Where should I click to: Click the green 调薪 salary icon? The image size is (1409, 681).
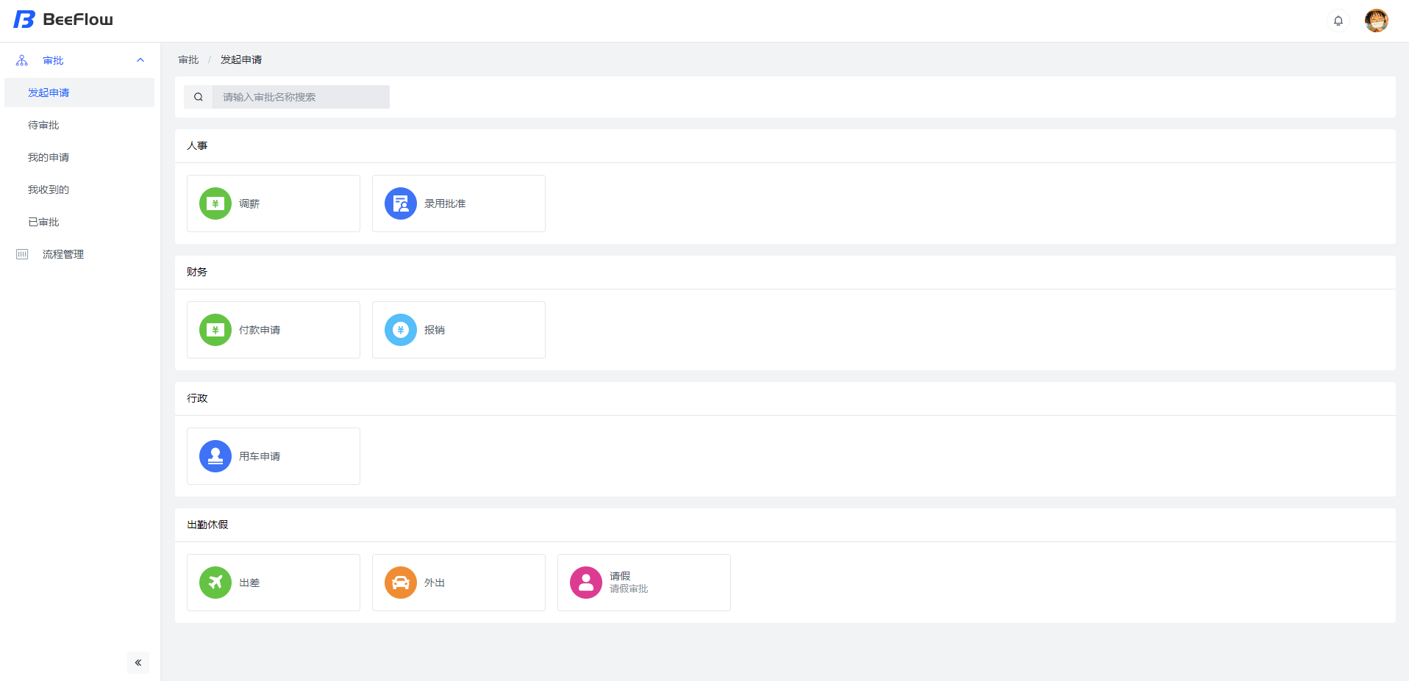215,203
